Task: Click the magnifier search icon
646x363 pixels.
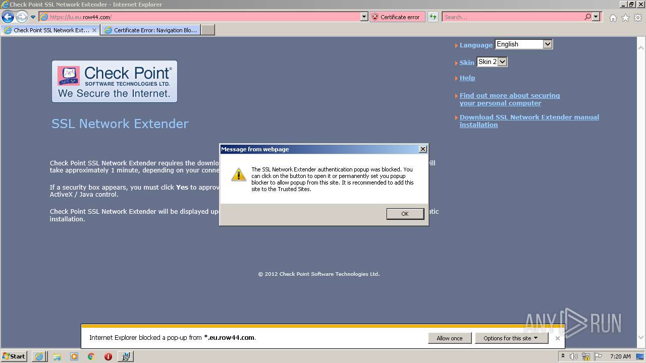Action: coord(587,17)
